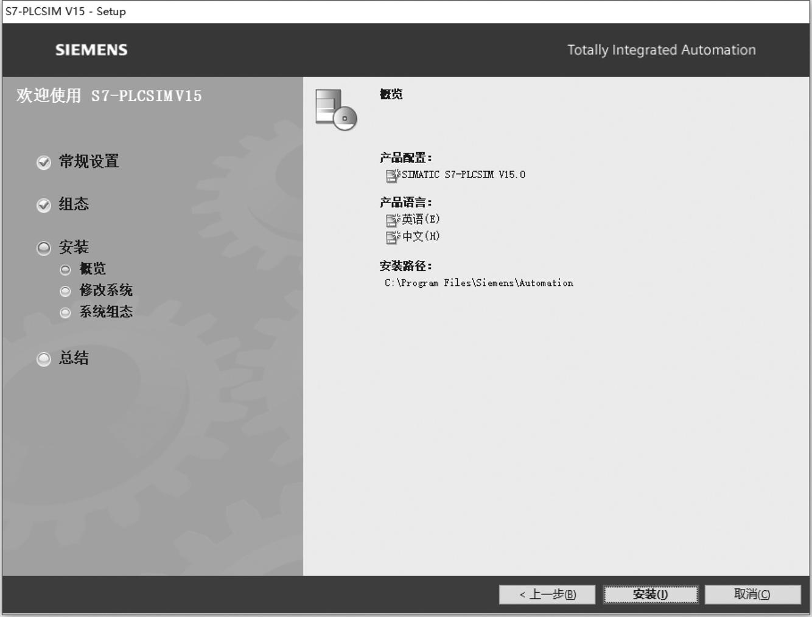Select the 修改系统 sub-step indicator
The image size is (812, 617).
(x=66, y=291)
